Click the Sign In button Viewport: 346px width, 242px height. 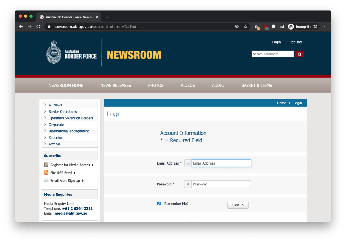(x=238, y=205)
